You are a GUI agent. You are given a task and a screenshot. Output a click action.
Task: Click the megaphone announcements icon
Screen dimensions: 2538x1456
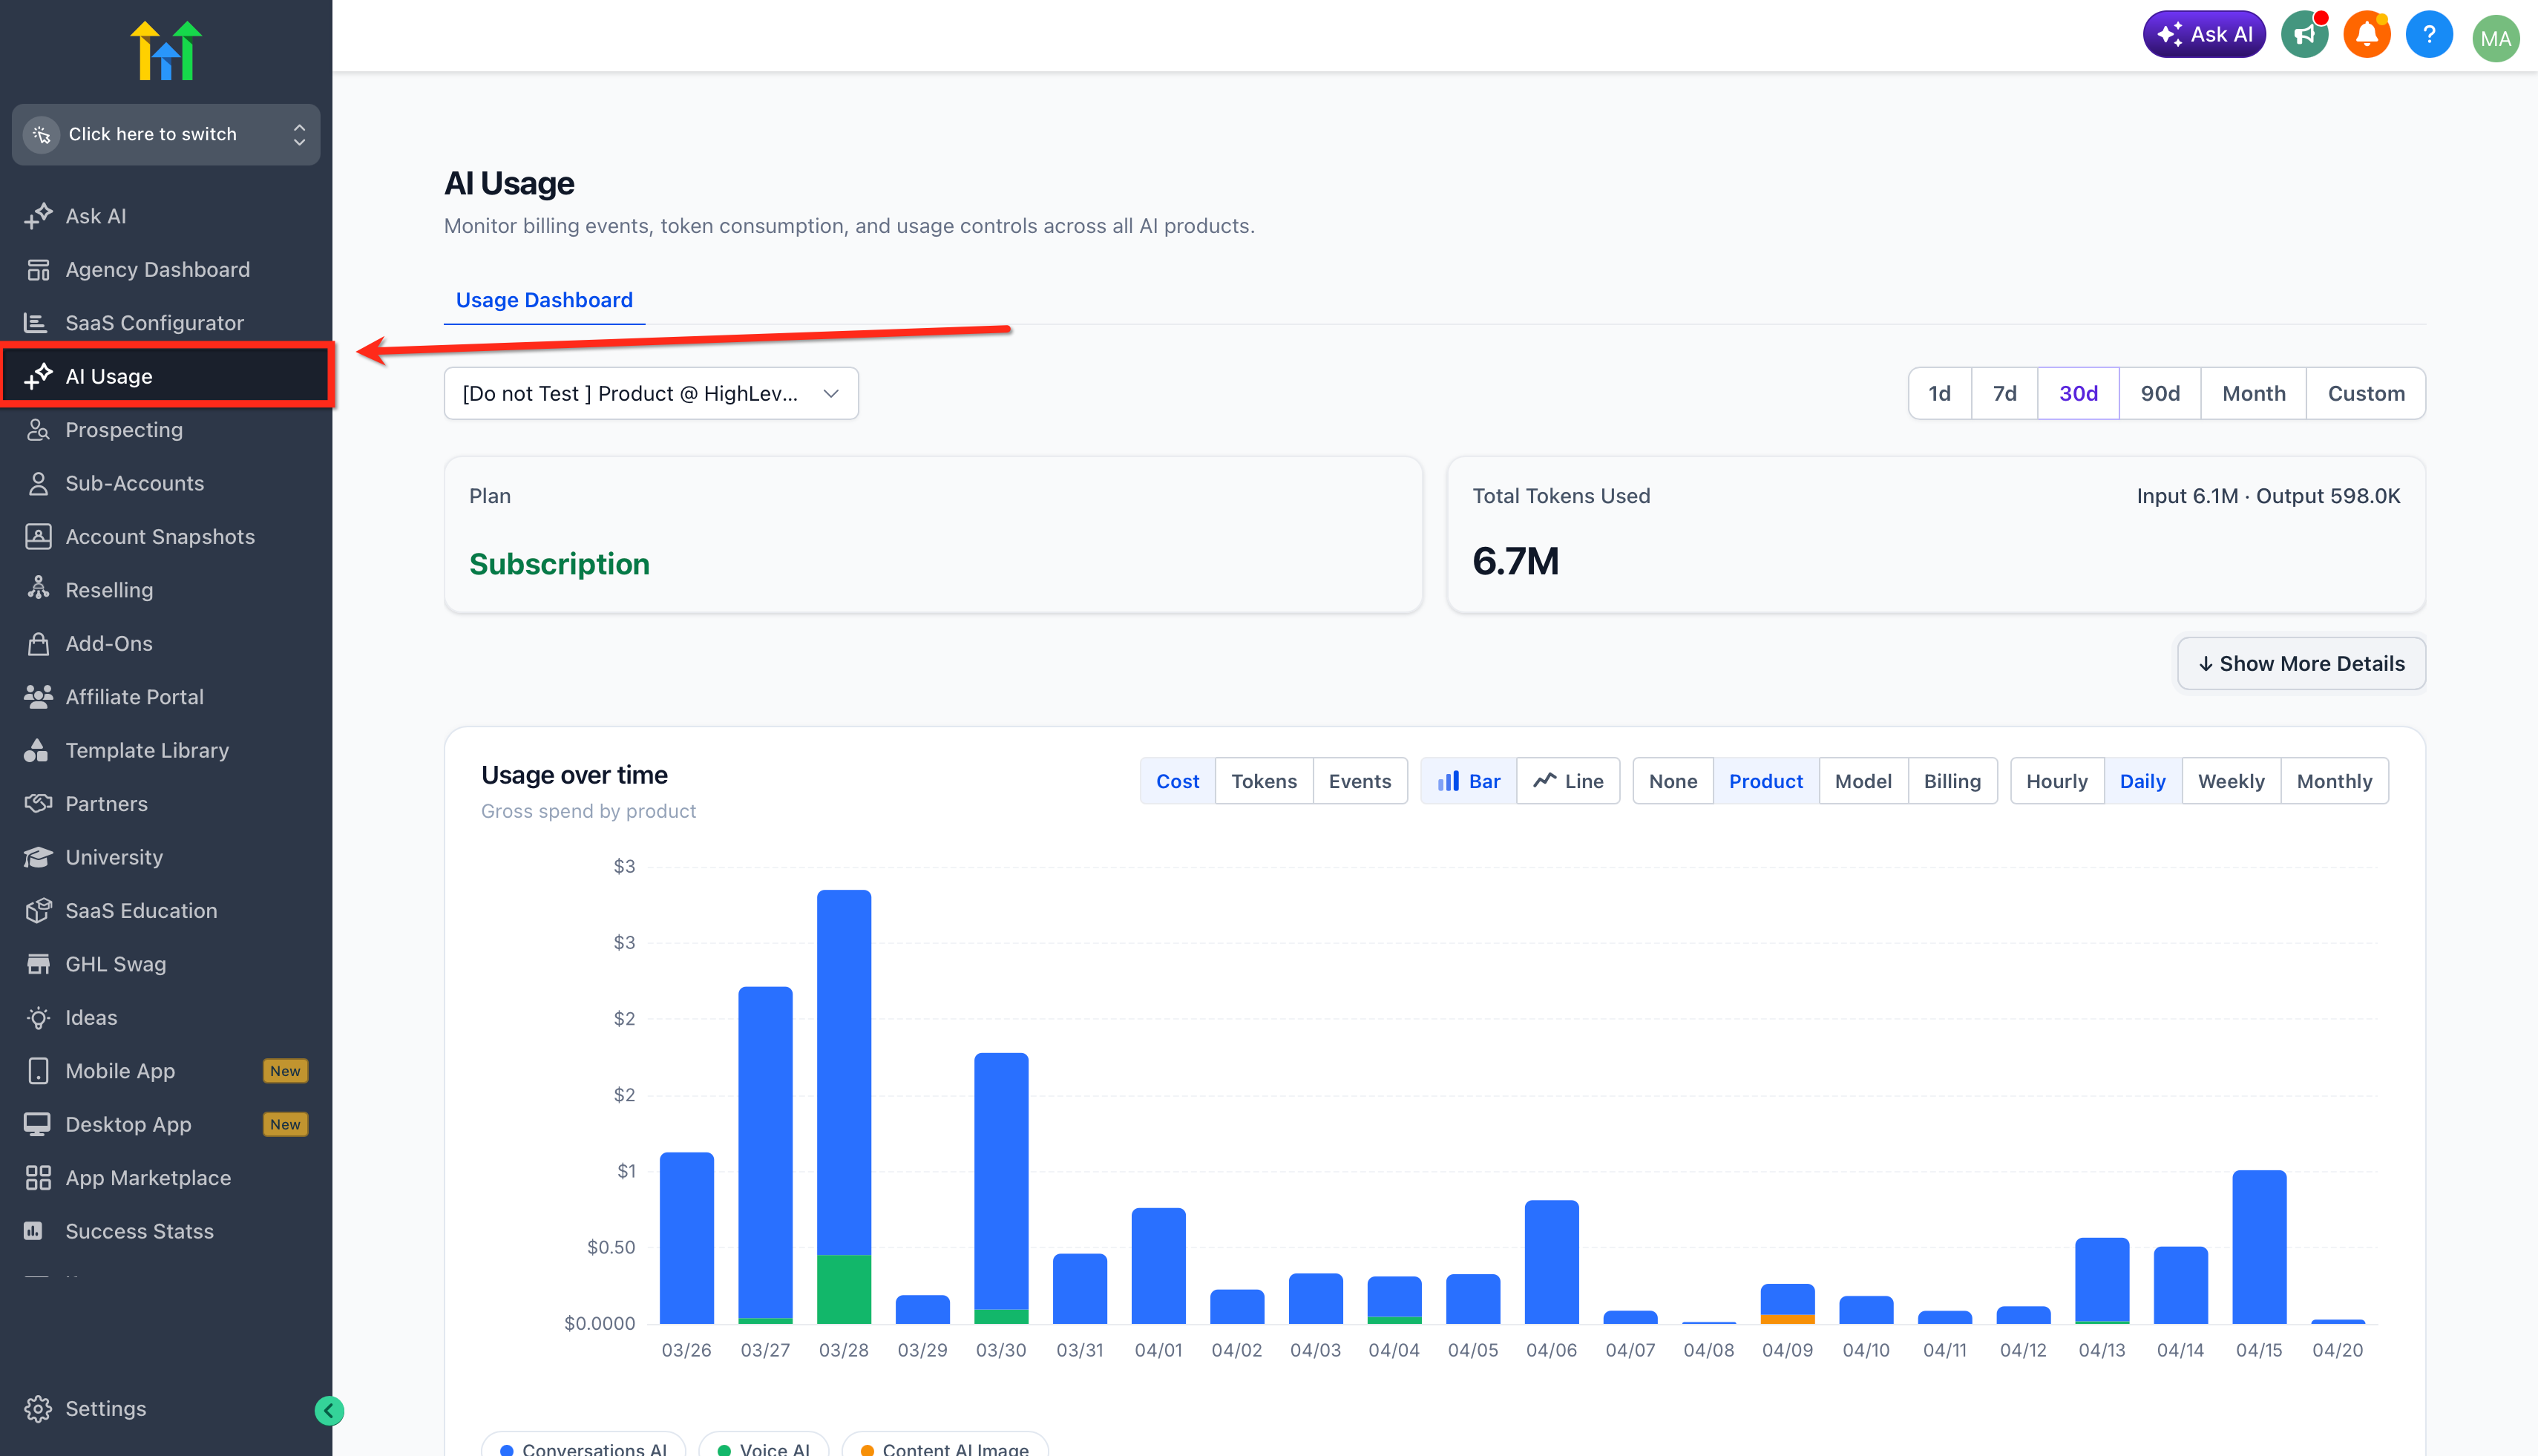point(2304,35)
